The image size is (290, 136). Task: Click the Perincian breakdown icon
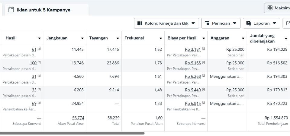click(x=207, y=23)
